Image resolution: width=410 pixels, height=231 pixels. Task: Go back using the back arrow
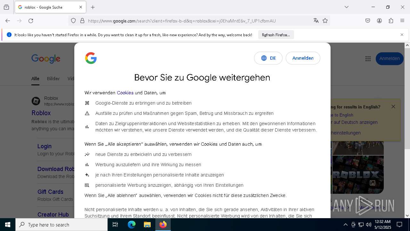pyautogui.click(x=8, y=21)
